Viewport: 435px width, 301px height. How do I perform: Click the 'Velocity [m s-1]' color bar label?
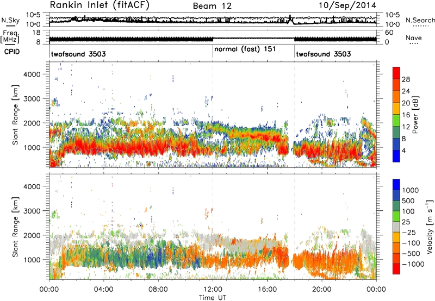coord(430,227)
